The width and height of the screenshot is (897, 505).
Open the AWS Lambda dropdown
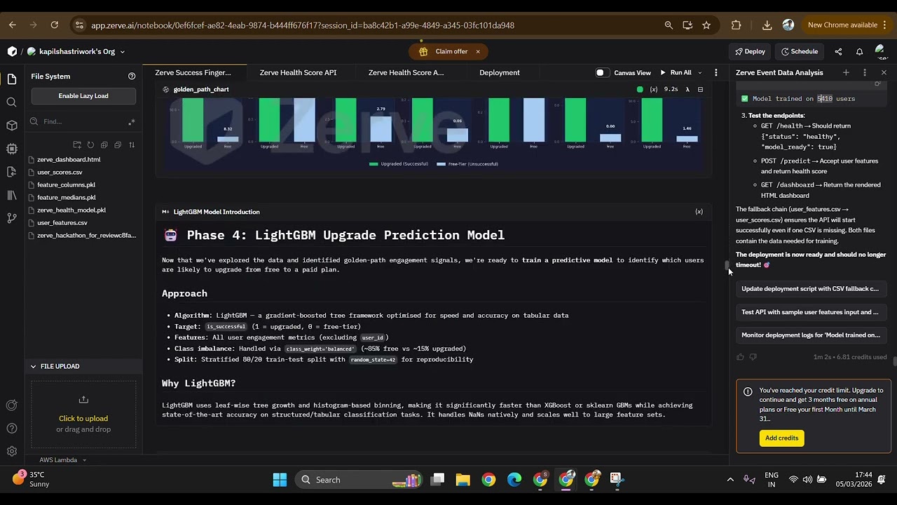click(63, 460)
